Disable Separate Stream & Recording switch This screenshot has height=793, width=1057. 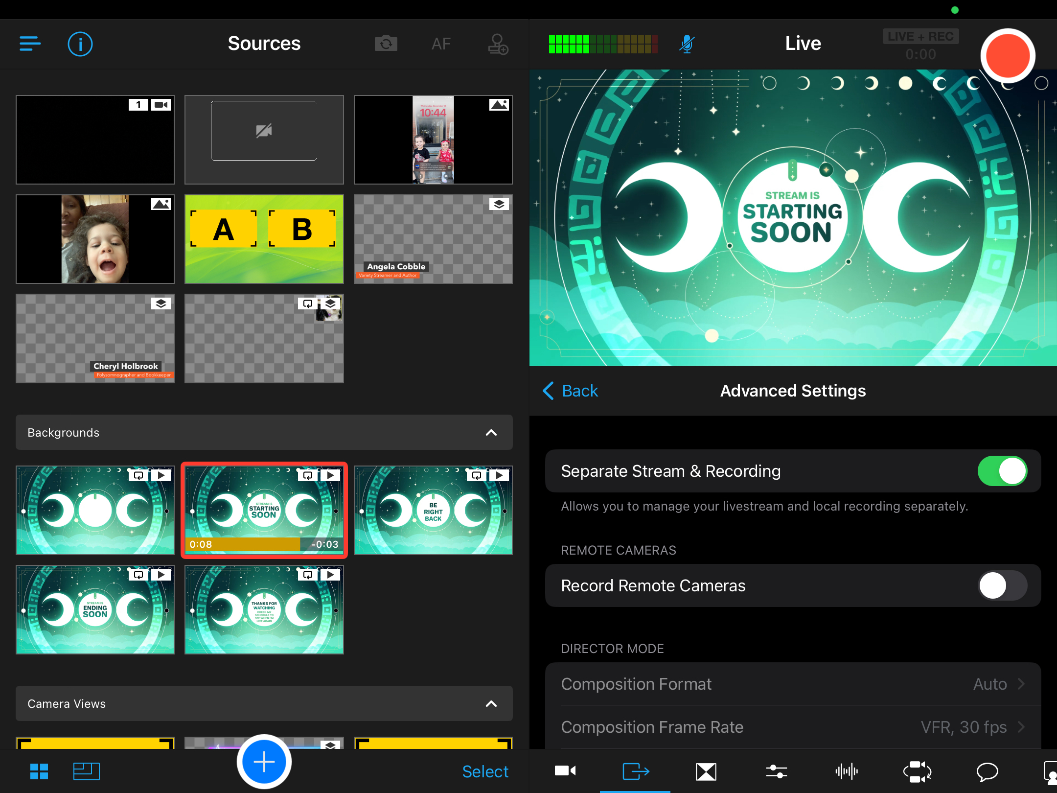tap(1002, 471)
